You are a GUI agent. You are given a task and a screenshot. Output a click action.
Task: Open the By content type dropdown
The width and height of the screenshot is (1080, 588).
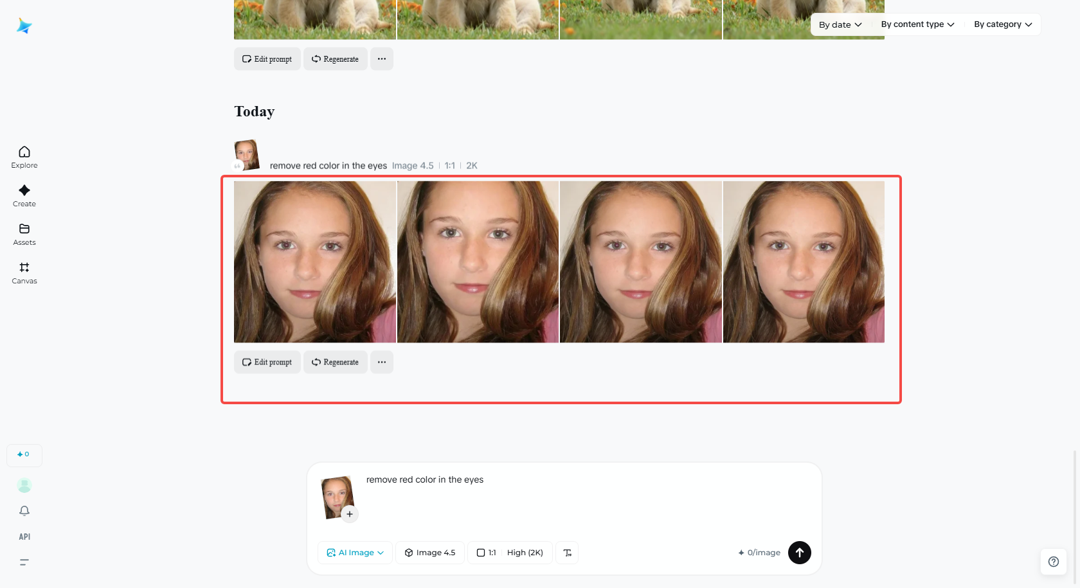tap(916, 24)
